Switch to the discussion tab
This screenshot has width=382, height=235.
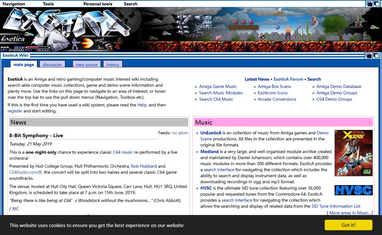tap(52, 64)
